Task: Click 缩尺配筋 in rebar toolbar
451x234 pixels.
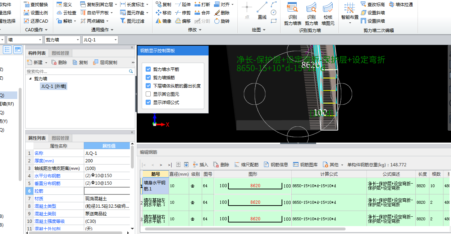Action: pos(246,165)
